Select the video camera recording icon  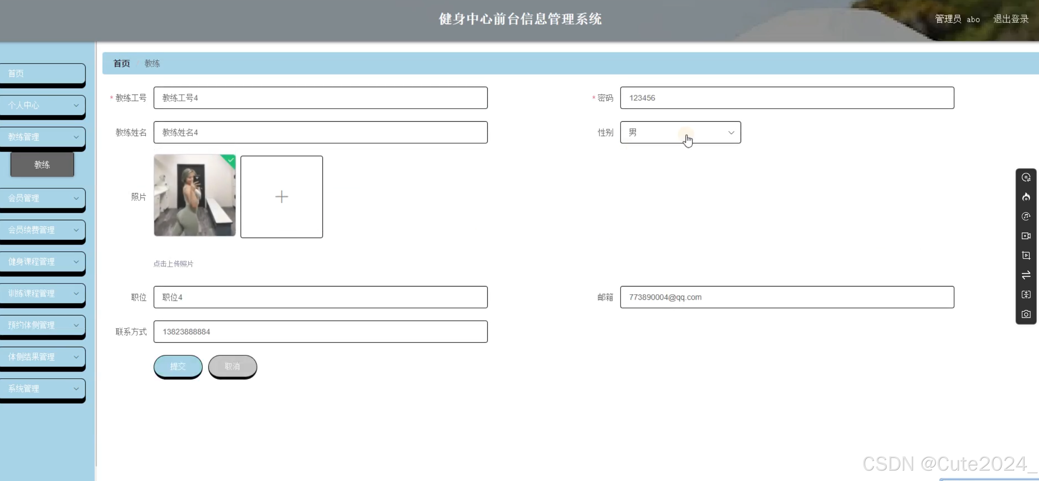(1026, 236)
